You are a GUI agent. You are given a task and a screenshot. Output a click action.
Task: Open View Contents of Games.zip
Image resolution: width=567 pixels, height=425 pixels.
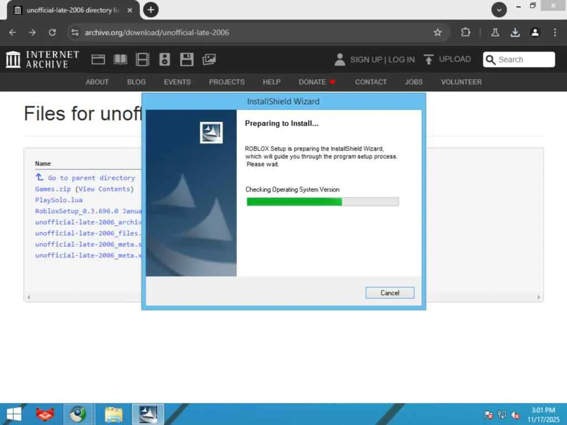105,189
